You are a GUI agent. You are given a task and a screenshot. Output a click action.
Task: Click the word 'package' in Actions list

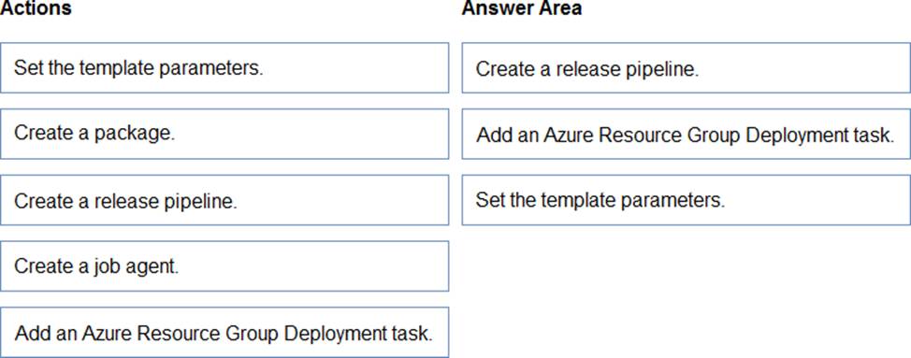134,134
